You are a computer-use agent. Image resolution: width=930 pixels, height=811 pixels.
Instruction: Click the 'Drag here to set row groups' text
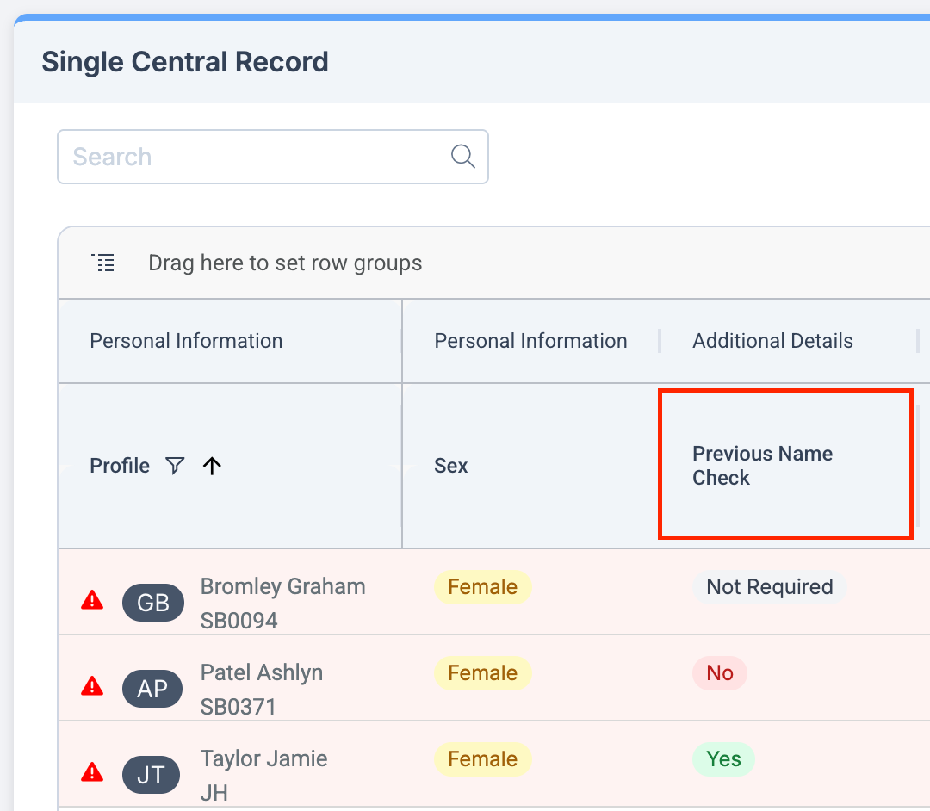tap(285, 263)
